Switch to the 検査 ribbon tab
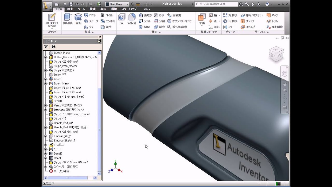Screen dimensions: 332x187 pyautogui.click(x=70, y=9)
